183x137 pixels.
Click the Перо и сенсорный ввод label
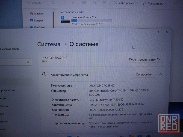pos(68,123)
